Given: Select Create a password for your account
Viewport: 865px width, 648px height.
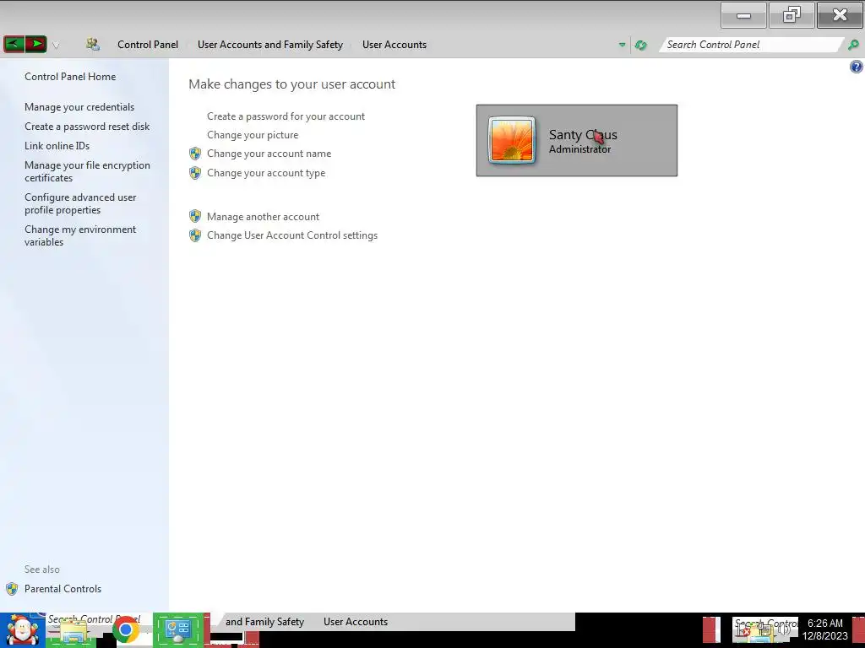Looking at the screenshot, I should (286, 116).
